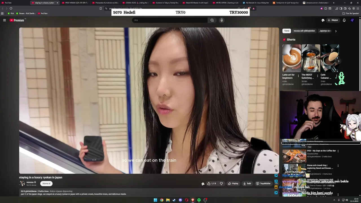Click the Ara search input field
Screen dimensions: 361x203
click(170, 20)
